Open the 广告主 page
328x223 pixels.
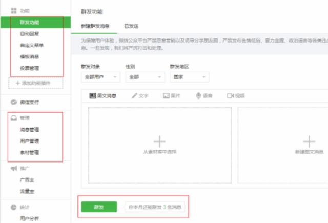click(27, 180)
